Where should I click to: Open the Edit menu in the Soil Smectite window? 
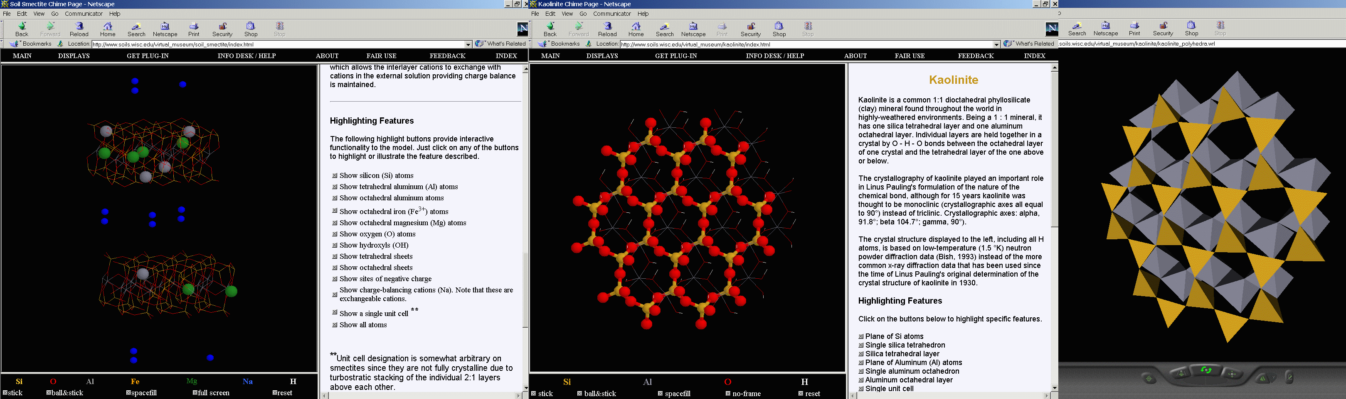22,14
